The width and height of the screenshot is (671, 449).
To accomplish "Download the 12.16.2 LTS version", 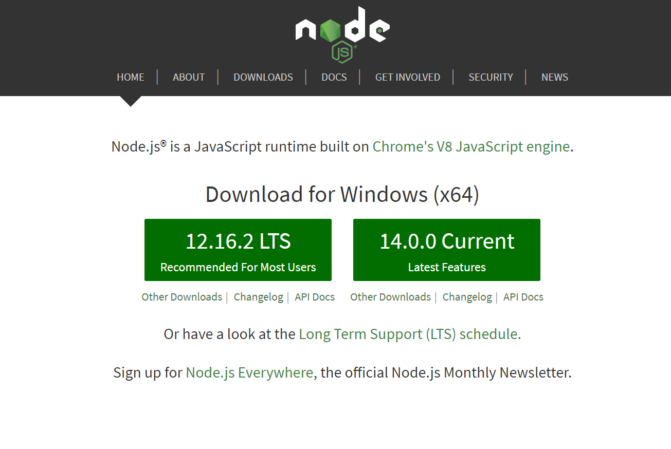I will point(238,250).
